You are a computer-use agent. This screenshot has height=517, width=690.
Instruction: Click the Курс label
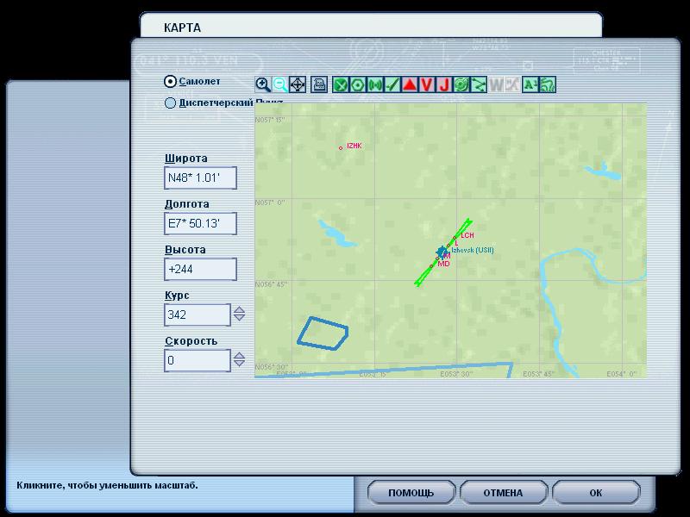pos(177,296)
